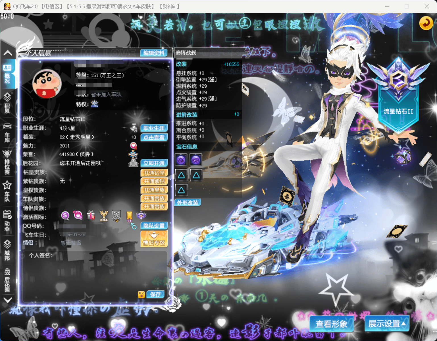Click the VIP6 privilege badge

click(x=95, y=104)
